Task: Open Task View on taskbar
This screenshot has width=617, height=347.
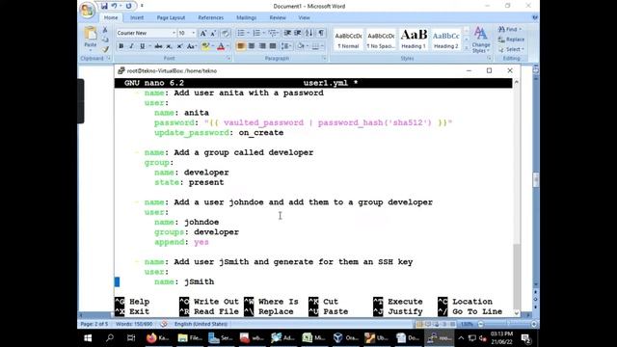Action: (131, 338)
